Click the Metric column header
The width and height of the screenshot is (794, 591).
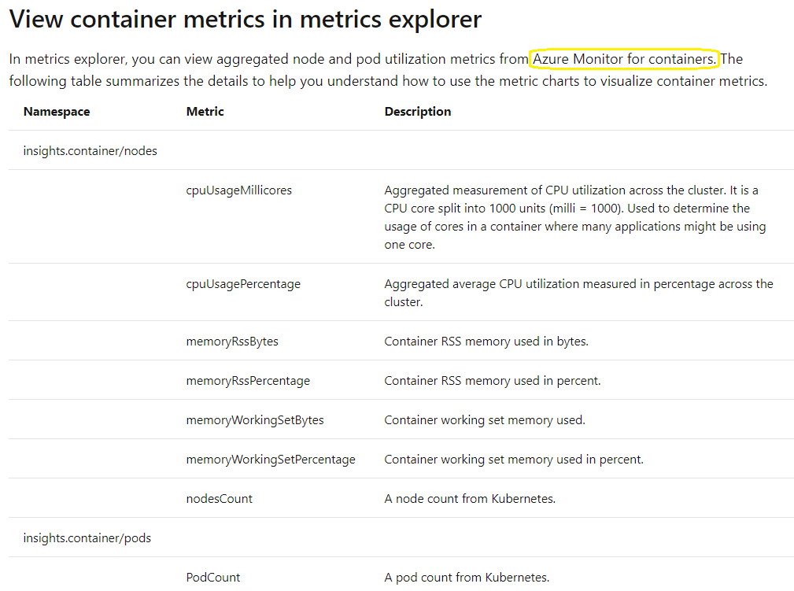[203, 111]
